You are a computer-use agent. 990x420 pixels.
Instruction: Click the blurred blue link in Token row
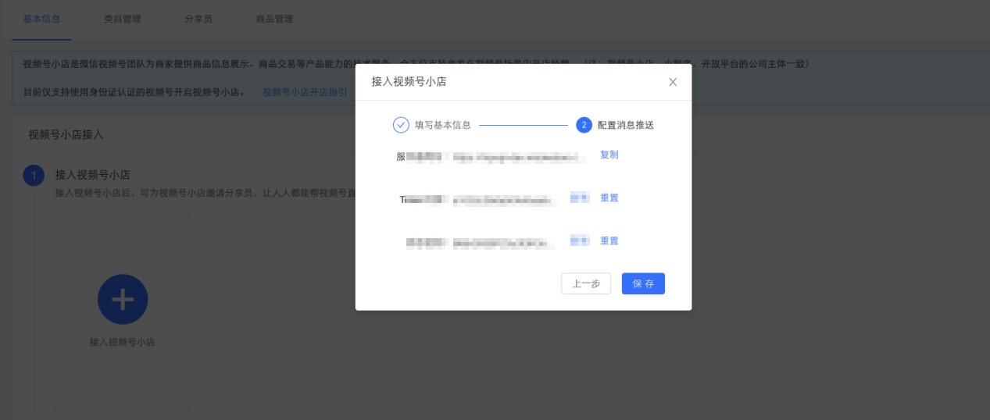pos(580,198)
